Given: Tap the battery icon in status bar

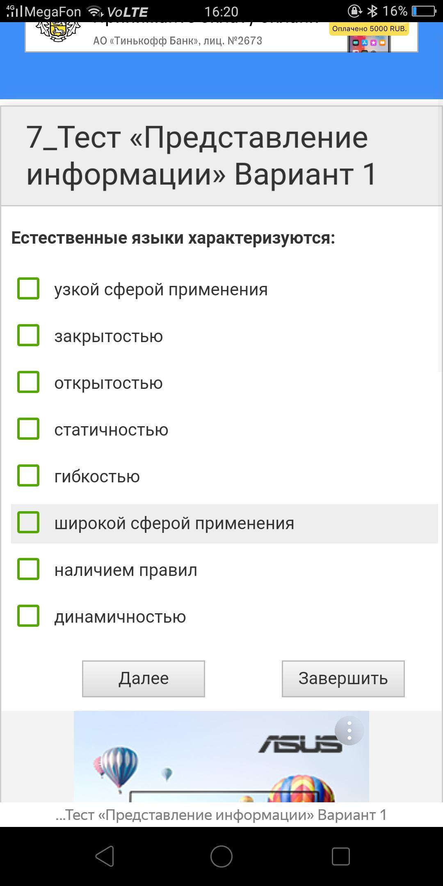Looking at the screenshot, I should coord(424,11).
